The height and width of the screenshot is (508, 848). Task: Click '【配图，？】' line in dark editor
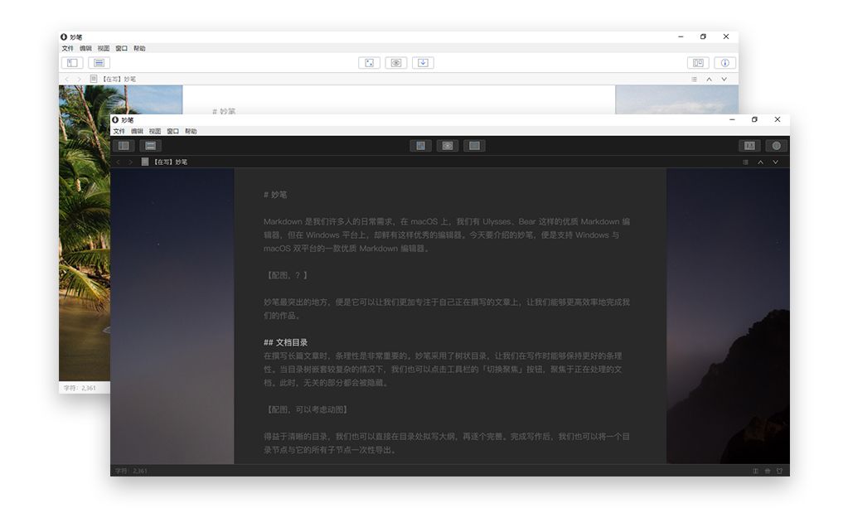[287, 276]
